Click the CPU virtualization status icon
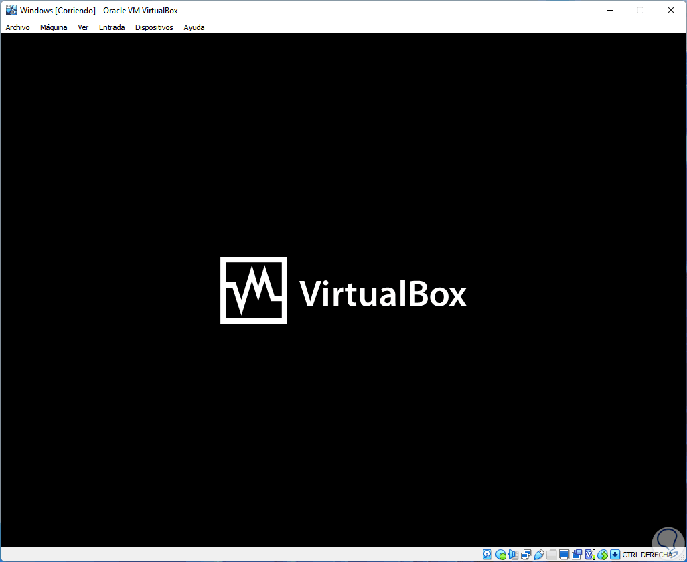Viewport: 687px width, 562px height. pos(590,555)
